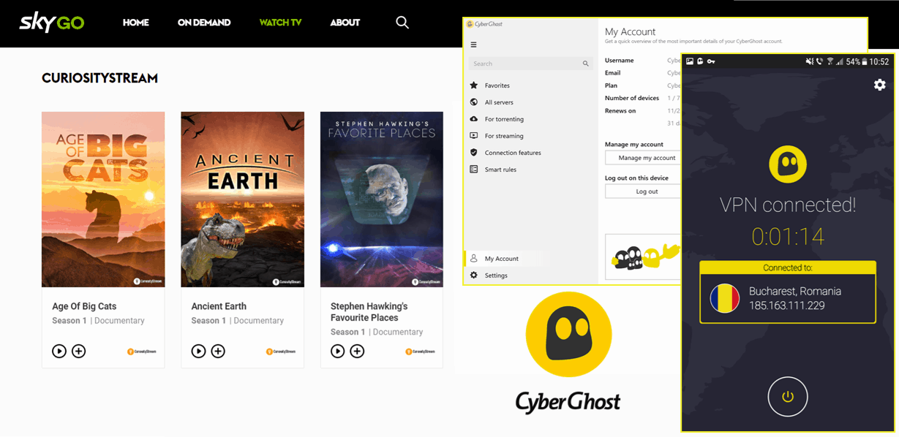Click CuriosityStream logo under Age Of Big Cats
This screenshot has width=899, height=437.
tap(141, 351)
